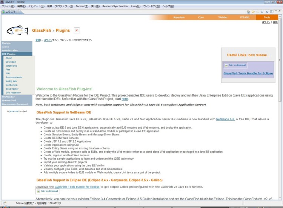Screen dimensions: 283x208
Task: Open SVN repository under IDE Plugins
Action: [x=13, y=93]
